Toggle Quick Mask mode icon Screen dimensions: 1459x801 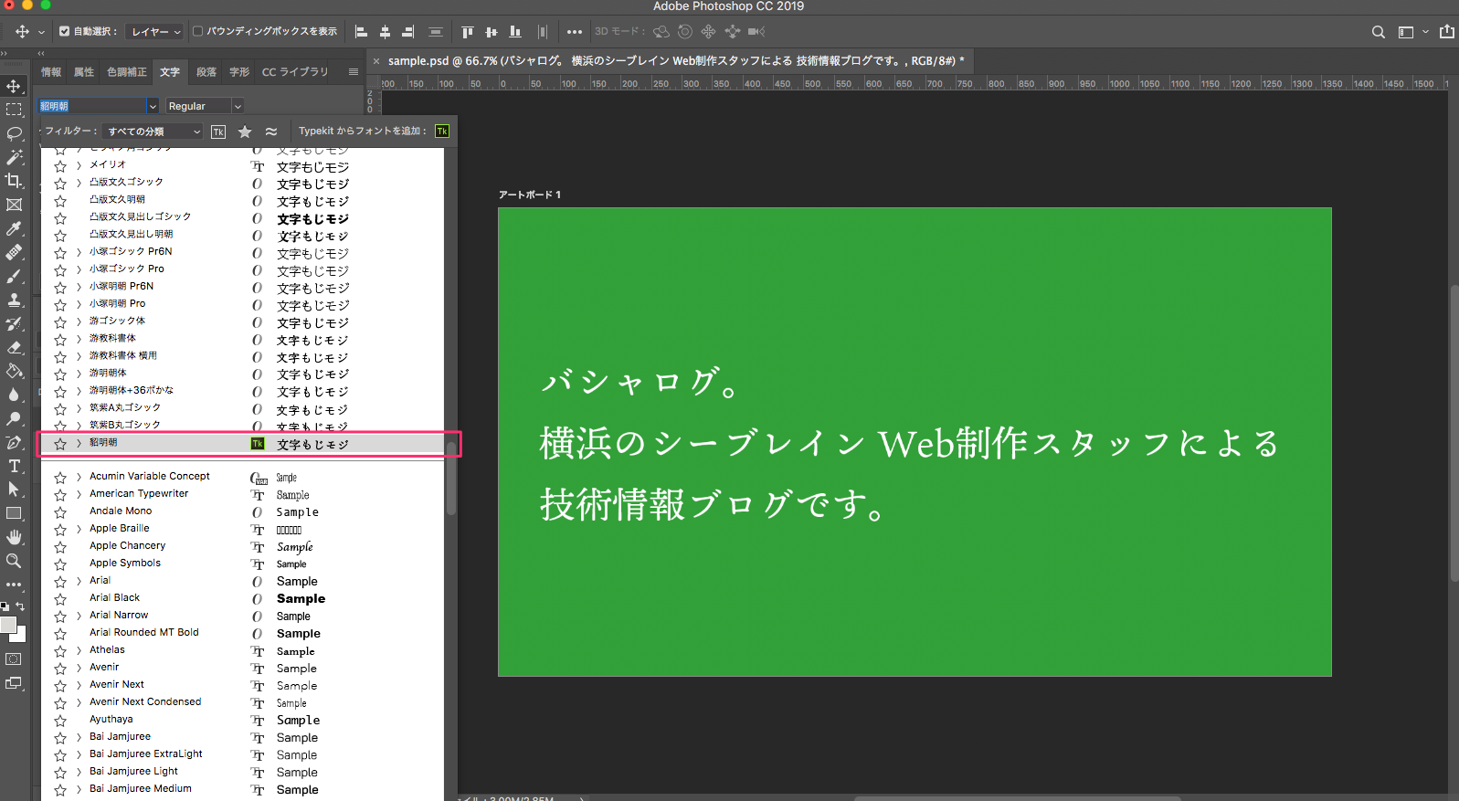coord(14,659)
